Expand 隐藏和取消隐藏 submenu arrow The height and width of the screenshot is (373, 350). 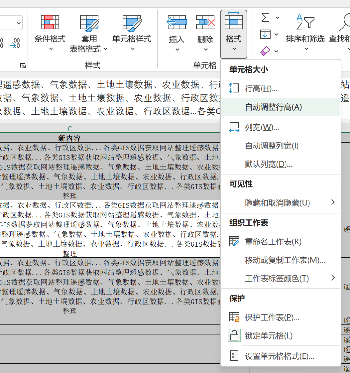[333, 202]
